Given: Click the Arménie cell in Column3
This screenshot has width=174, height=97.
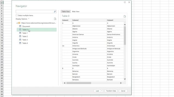Looking at the screenshot, I should click(115, 54).
